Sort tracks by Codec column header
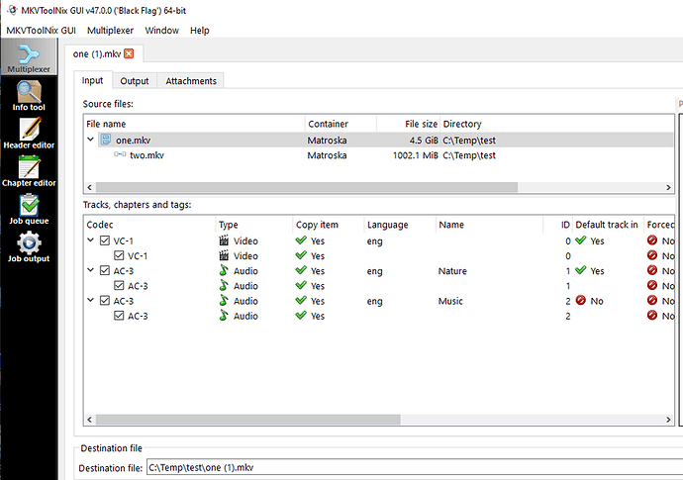683x480 pixels. pos(149,225)
